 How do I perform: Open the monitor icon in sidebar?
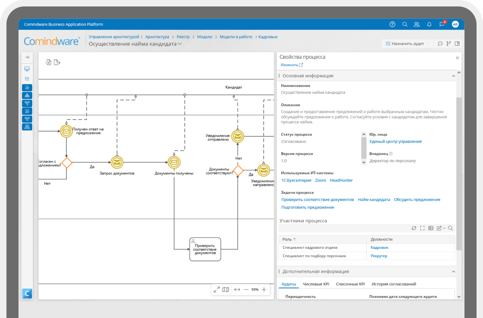[x=27, y=69]
